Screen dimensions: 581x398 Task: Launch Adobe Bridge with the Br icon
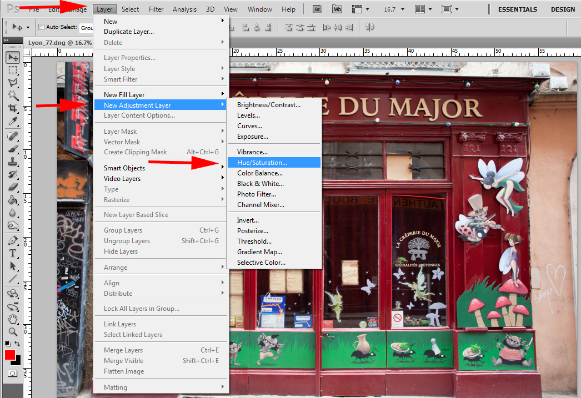(317, 9)
